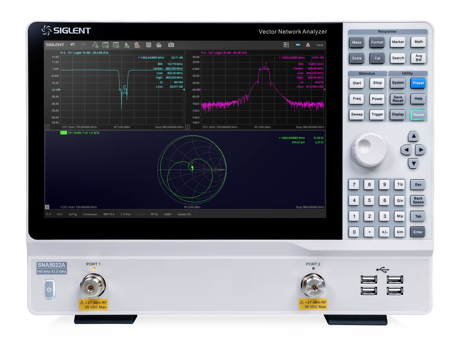Click the save floppy disk icon
The image size is (460, 345).
click(149, 45)
